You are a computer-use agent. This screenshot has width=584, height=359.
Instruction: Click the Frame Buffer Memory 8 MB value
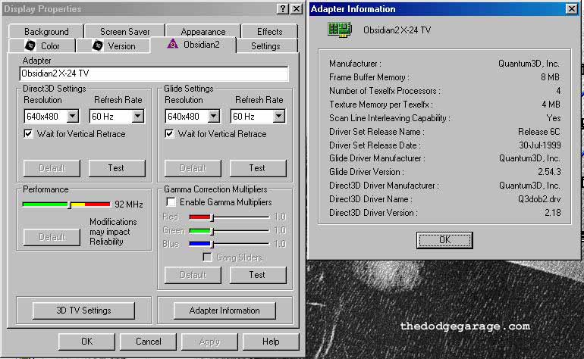click(550, 77)
